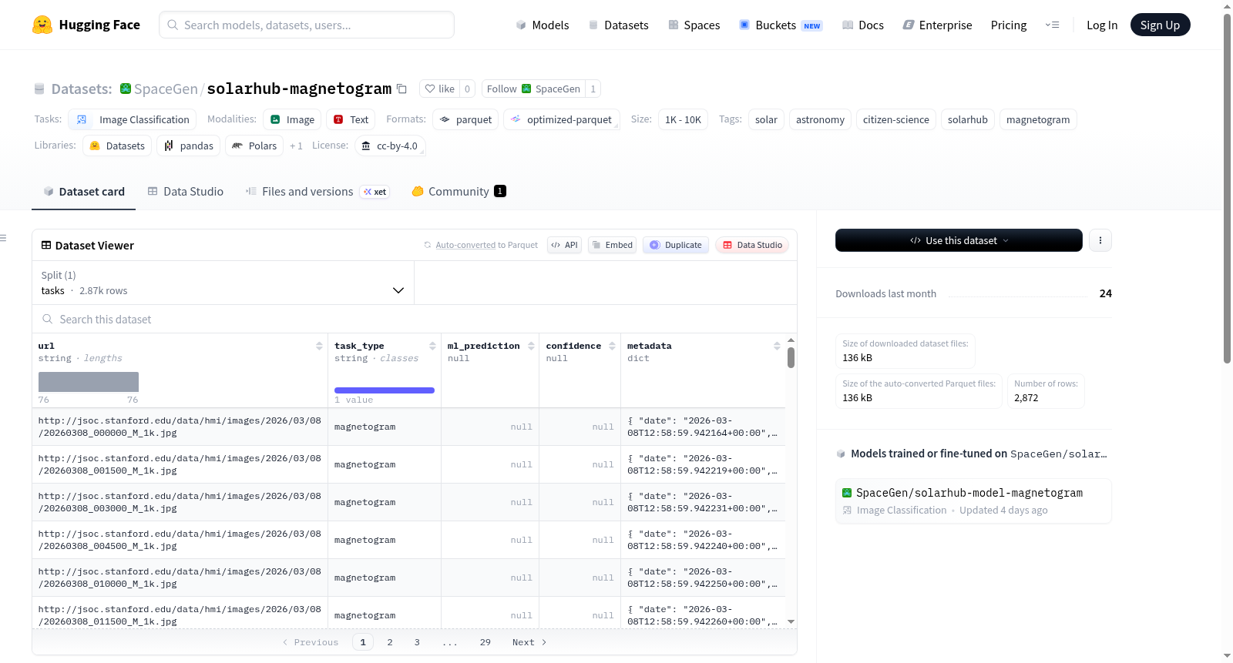Expand the more-options menu in navbar

(x=1052, y=25)
